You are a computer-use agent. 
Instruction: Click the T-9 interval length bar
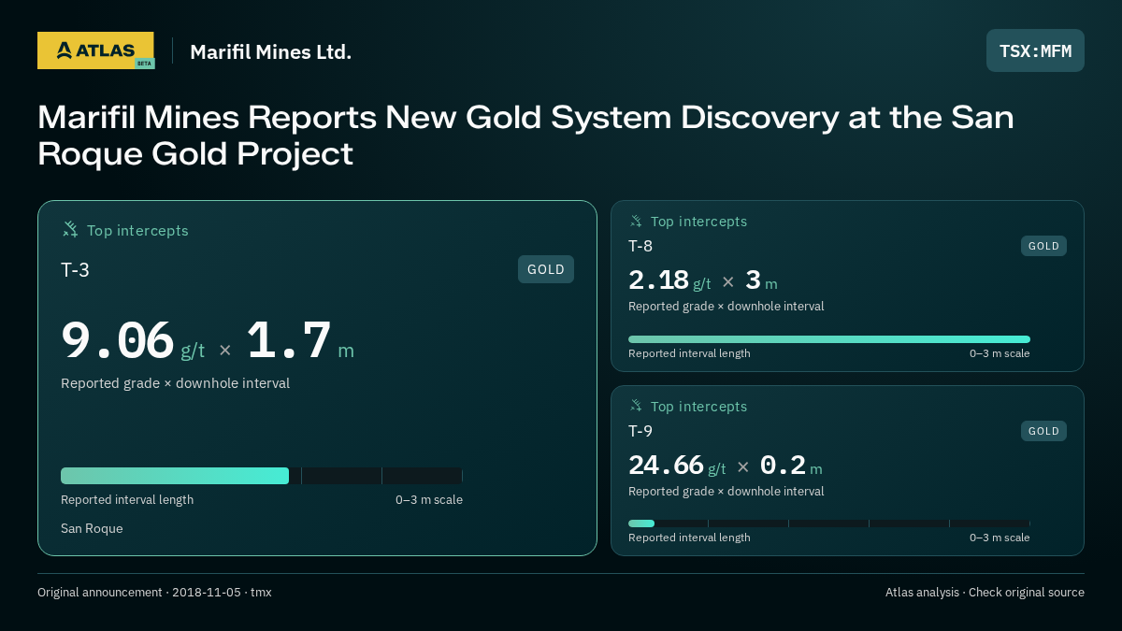[x=829, y=523]
